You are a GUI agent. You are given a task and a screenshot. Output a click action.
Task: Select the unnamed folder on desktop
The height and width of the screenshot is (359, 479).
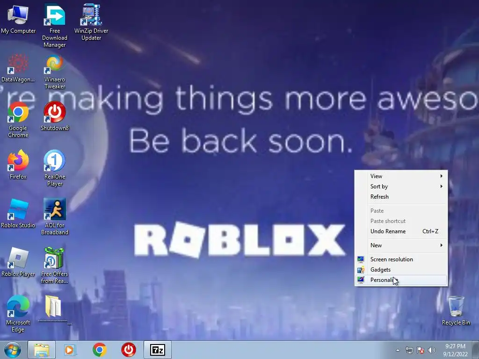(55, 310)
